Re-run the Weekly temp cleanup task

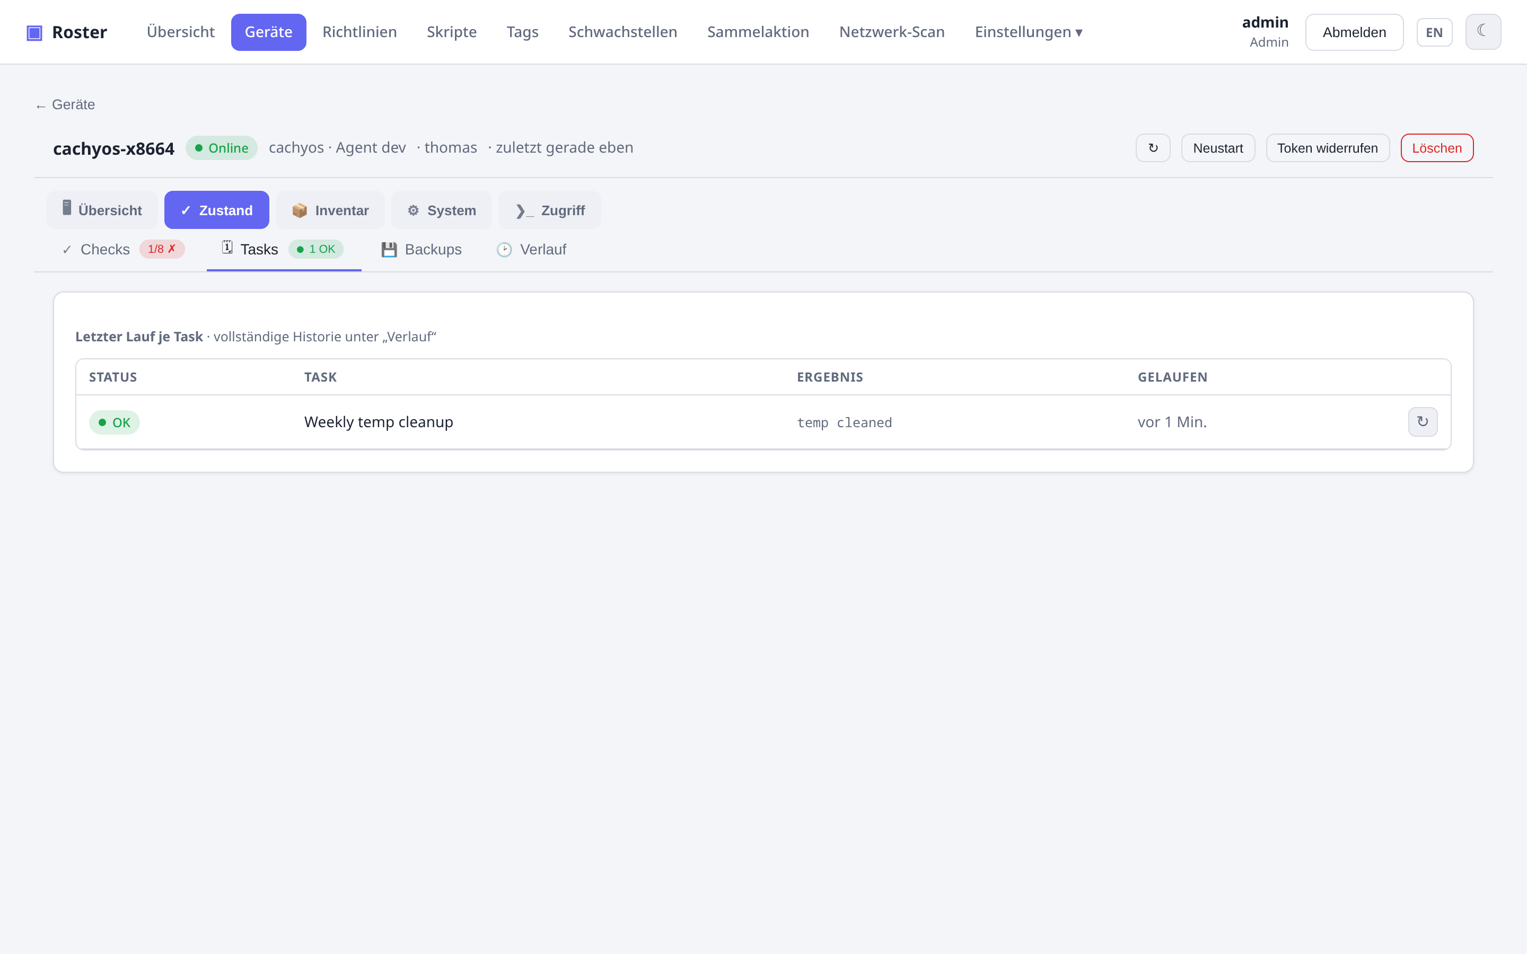[x=1423, y=421]
